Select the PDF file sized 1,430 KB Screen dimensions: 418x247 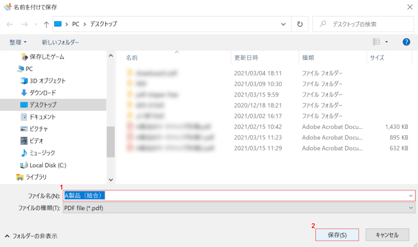[x=268, y=127]
